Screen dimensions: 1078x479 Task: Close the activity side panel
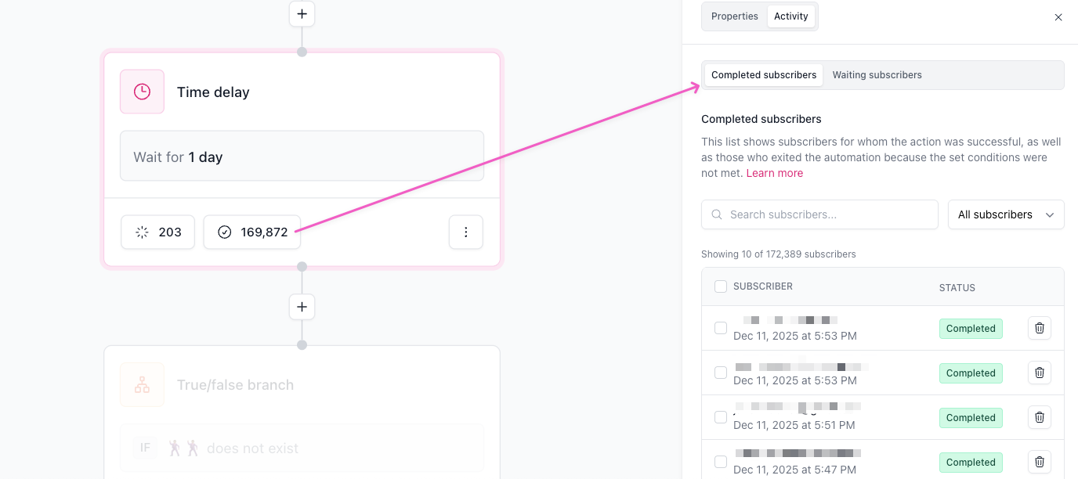(x=1058, y=17)
